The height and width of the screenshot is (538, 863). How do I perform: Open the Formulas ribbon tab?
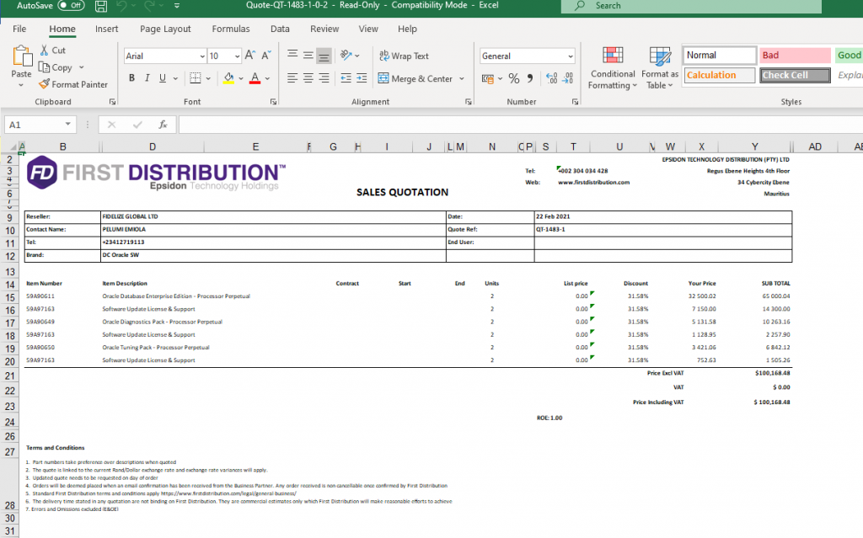[230, 29]
